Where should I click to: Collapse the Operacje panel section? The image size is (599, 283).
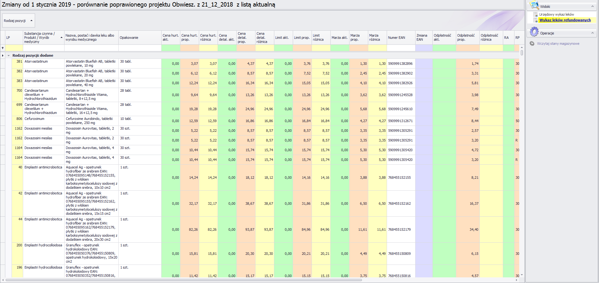tap(592, 33)
